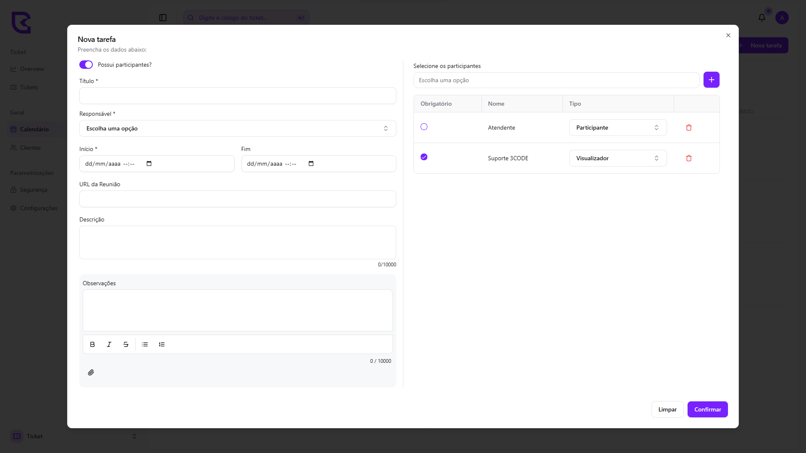Toggle strikethrough text formatting

click(x=126, y=344)
